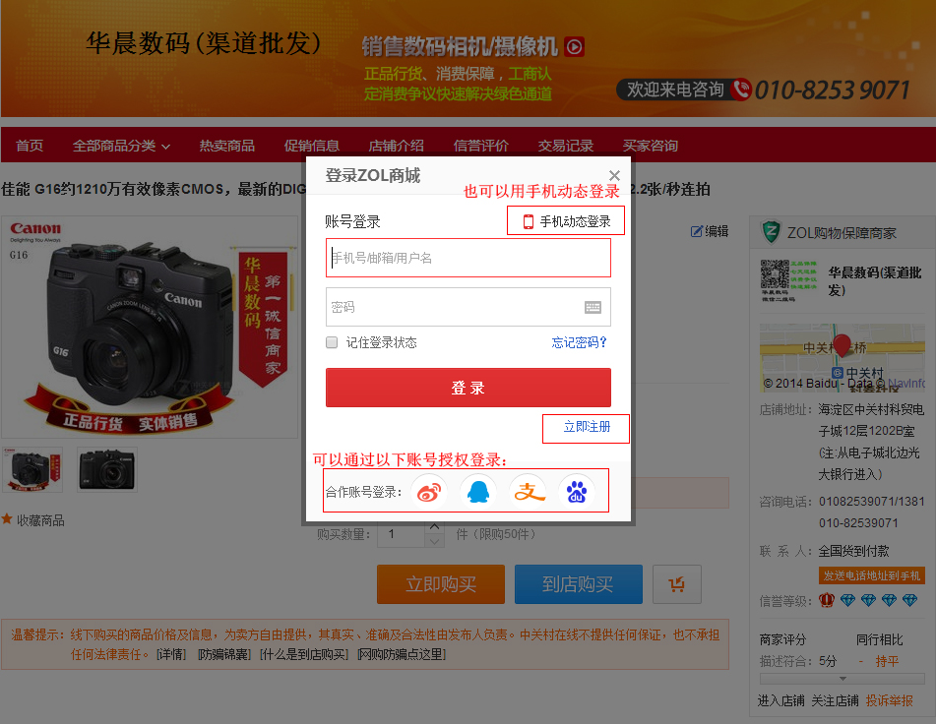Increase purchase quantity with up arrow
The height and width of the screenshot is (724, 936).
435,526
